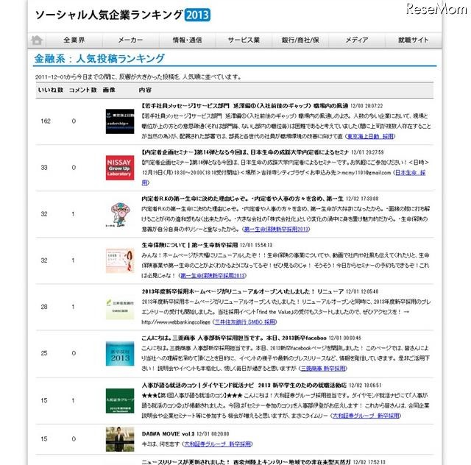This screenshot has width=471, height=465.
Task: Select the like count 25 of 三菱商事 post
Action: 44,353
